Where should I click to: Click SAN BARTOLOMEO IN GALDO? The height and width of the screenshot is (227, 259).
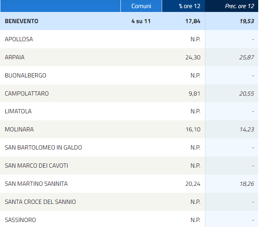tap(43, 148)
